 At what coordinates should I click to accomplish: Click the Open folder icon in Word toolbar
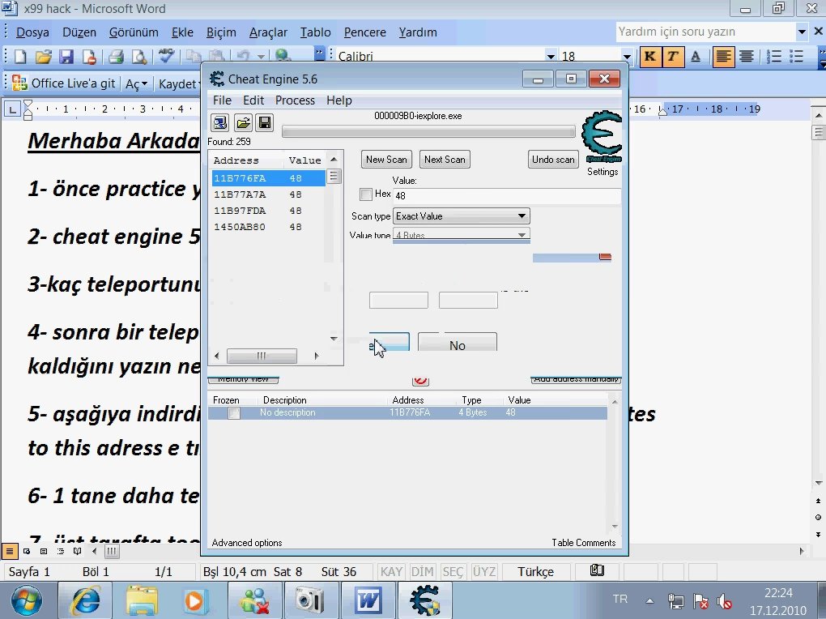click(x=43, y=57)
